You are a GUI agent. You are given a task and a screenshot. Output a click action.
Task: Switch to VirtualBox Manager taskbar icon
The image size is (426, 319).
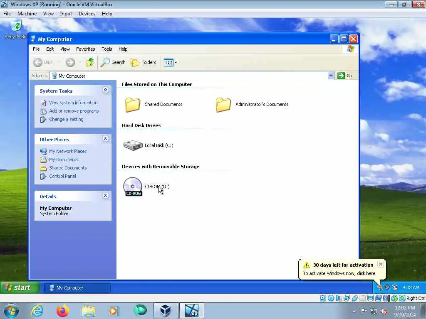coord(166,311)
